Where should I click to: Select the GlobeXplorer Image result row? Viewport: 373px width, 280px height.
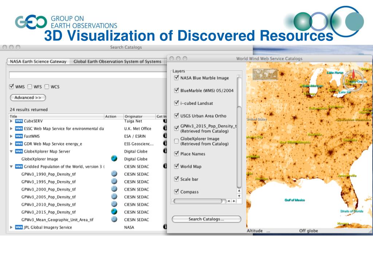point(88,159)
